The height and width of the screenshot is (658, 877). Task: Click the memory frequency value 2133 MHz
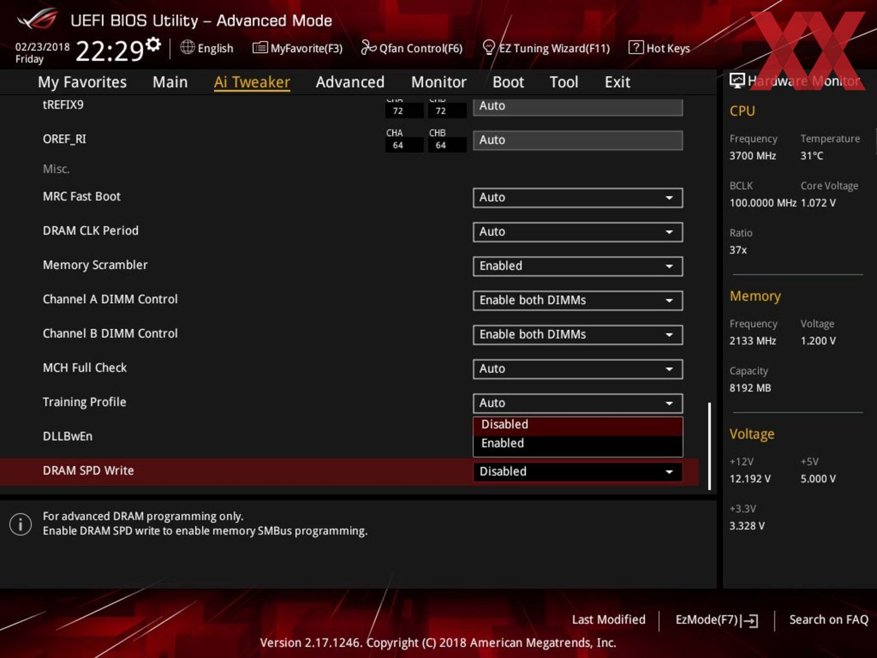(x=753, y=341)
